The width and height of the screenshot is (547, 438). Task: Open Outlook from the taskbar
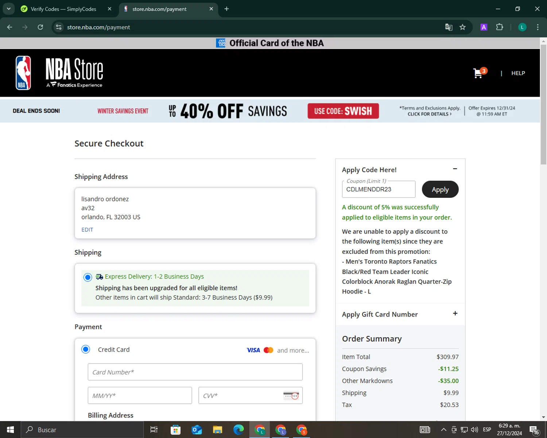point(197,430)
